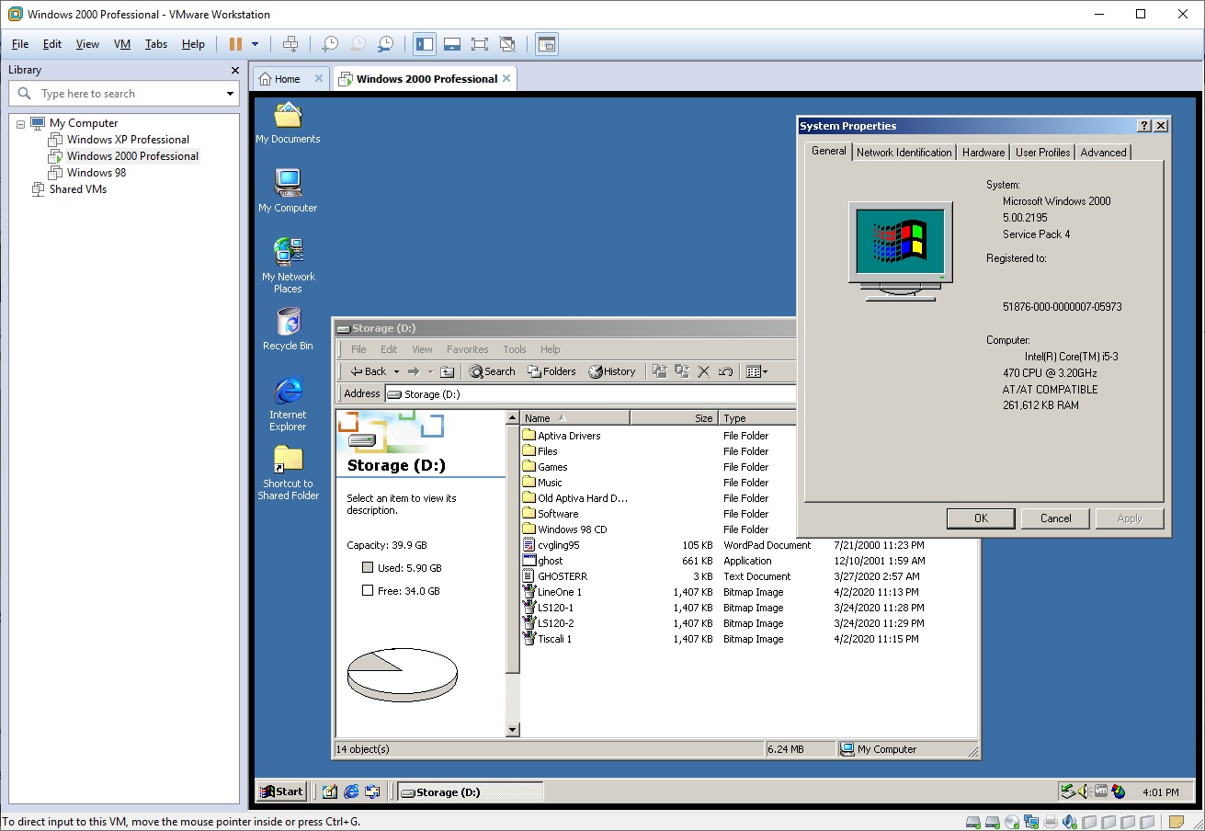
Task: Select the Aptiva Drivers folder
Action: click(x=562, y=436)
